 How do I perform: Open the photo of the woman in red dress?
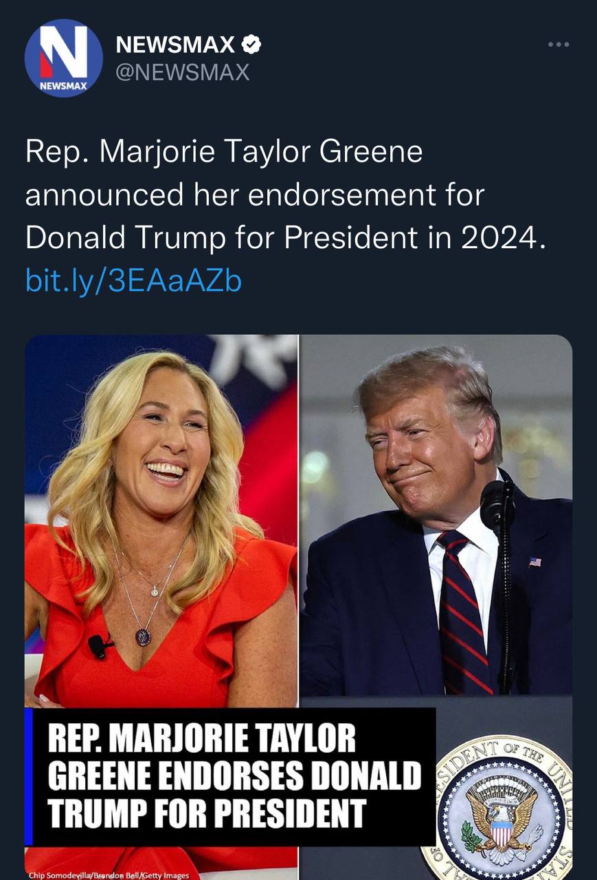[161, 521]
